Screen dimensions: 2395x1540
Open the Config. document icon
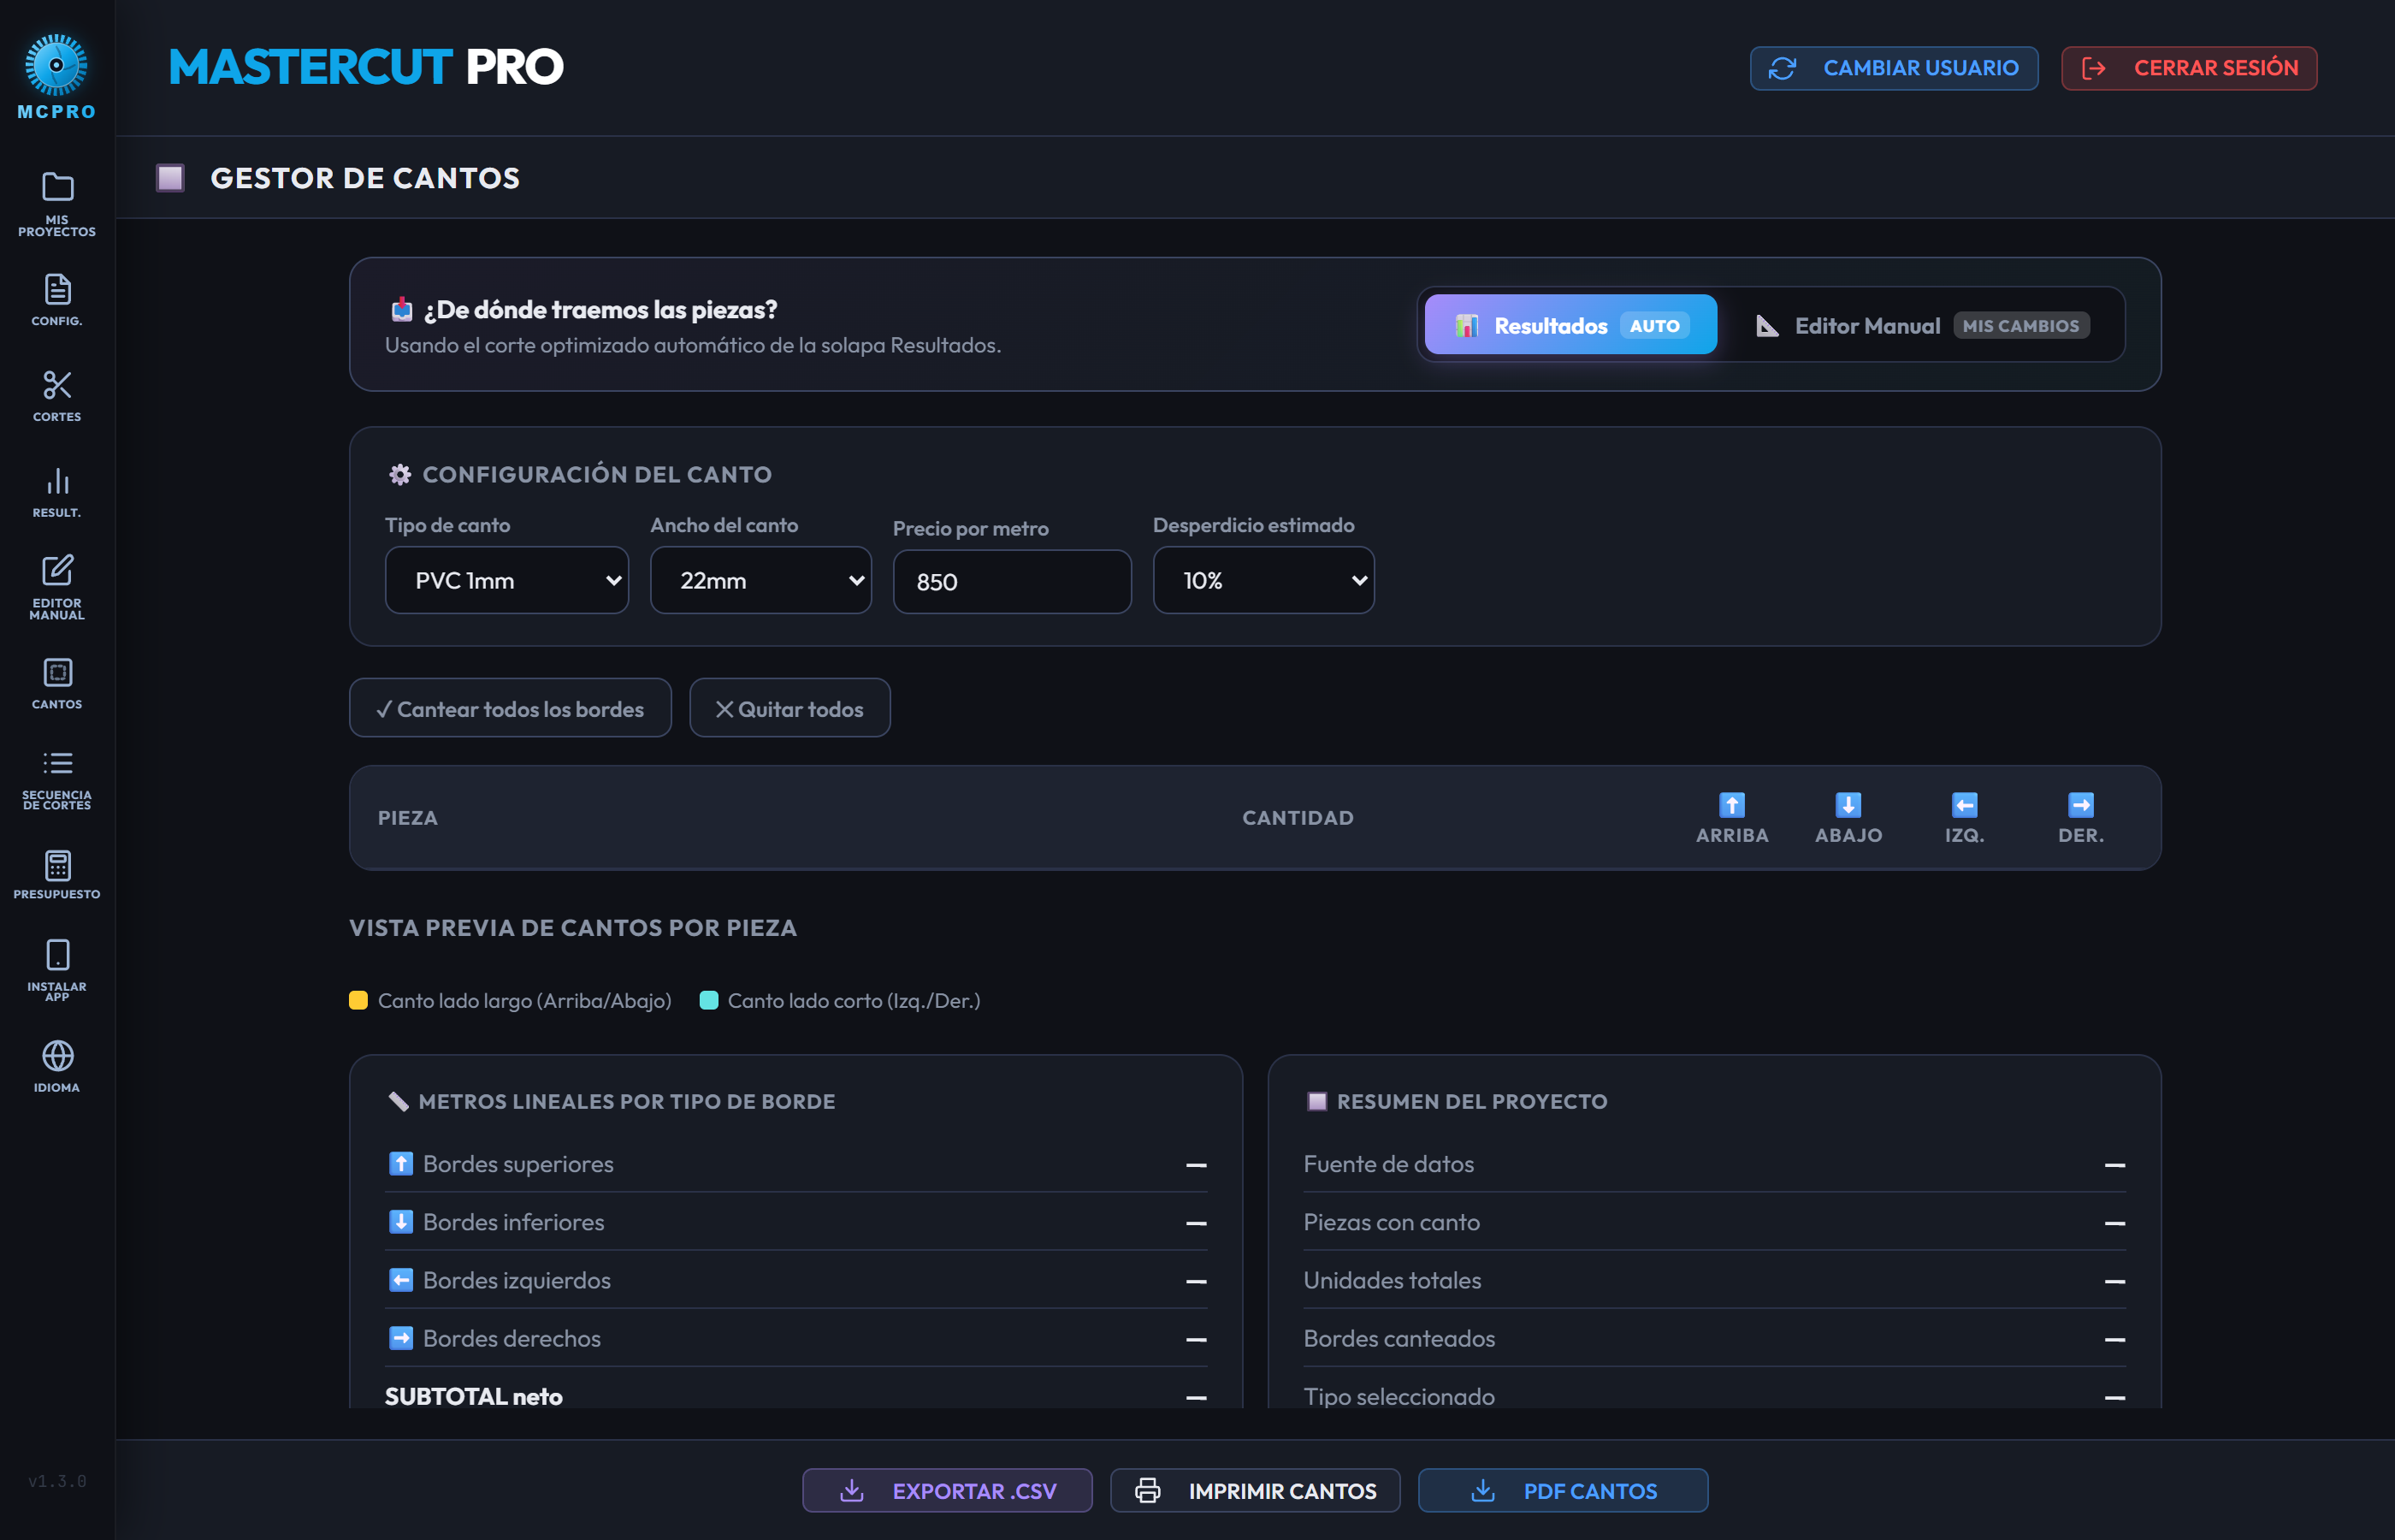tap(57, 289)
